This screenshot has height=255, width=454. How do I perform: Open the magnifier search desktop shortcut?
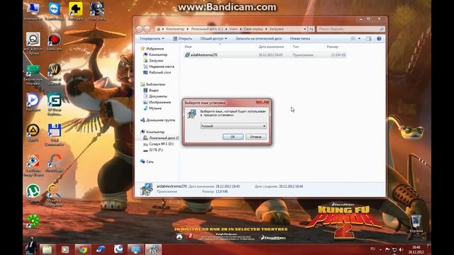tap(54, 195)
